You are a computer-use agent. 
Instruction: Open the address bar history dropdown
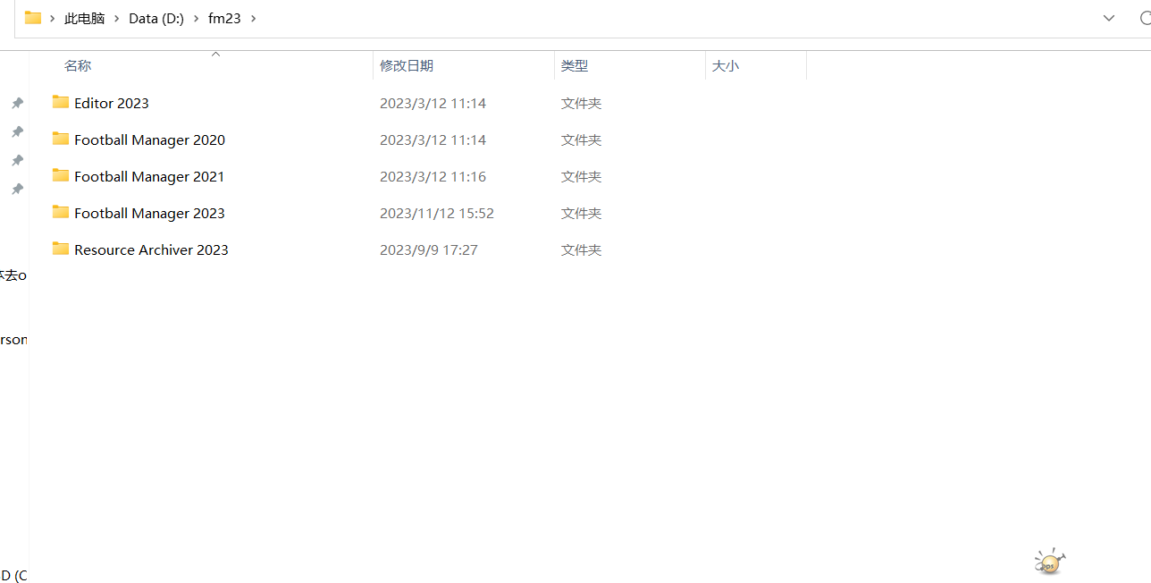tap(1109, 18)
